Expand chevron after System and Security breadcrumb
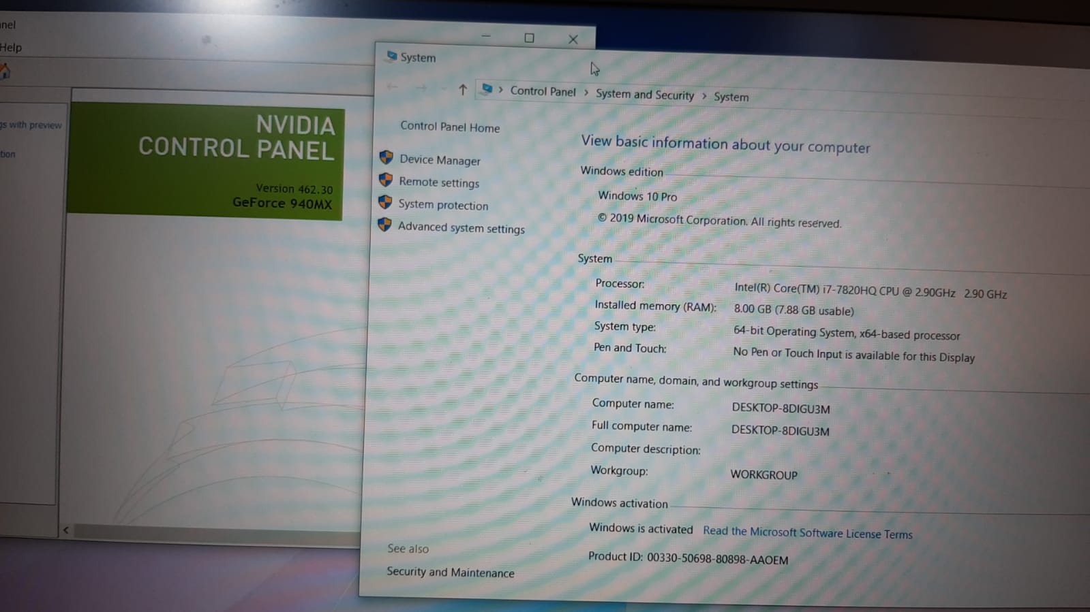This screenshot has width=1090, height=612. click(704, 96)
